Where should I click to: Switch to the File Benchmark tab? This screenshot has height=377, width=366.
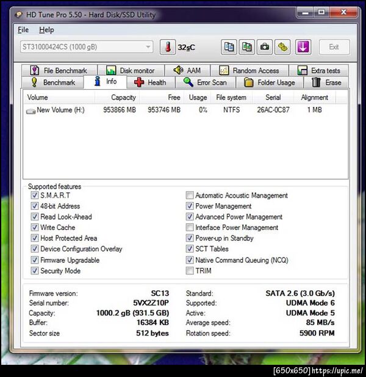(59, 70)
